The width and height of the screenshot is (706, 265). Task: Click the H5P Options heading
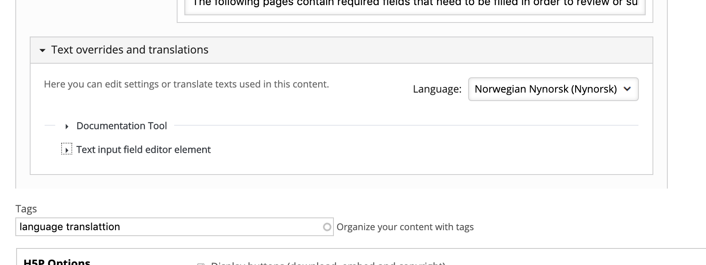(x=57, y=262)
